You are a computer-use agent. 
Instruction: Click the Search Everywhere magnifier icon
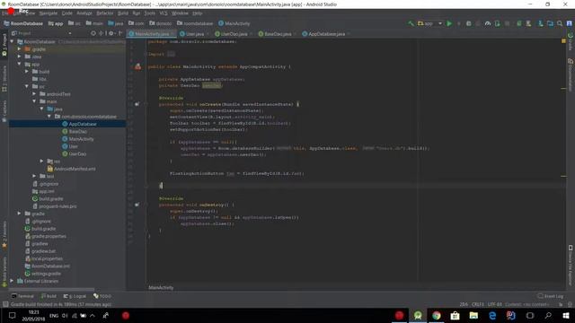(x=560, y=23)
